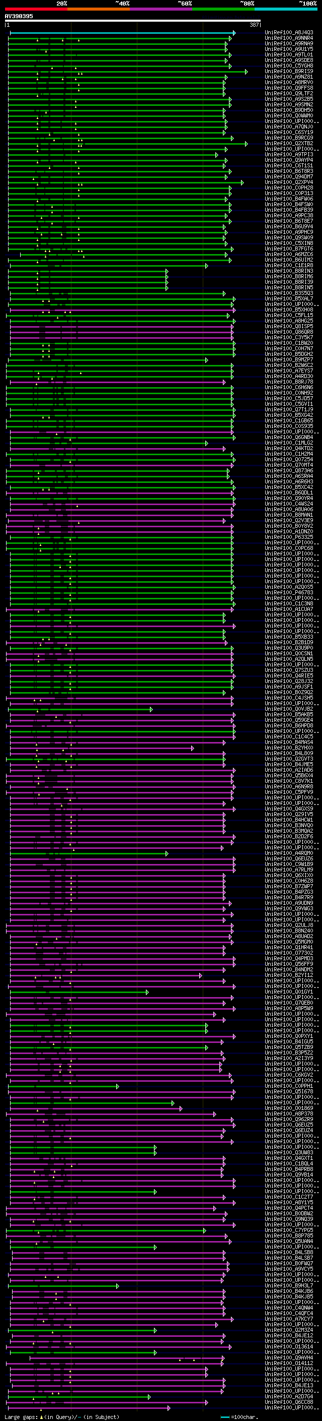Viewport: 322px width, 1421px height.
Task: Open entry UniRef100_Q7SZU3
Action: click(289, 670)
